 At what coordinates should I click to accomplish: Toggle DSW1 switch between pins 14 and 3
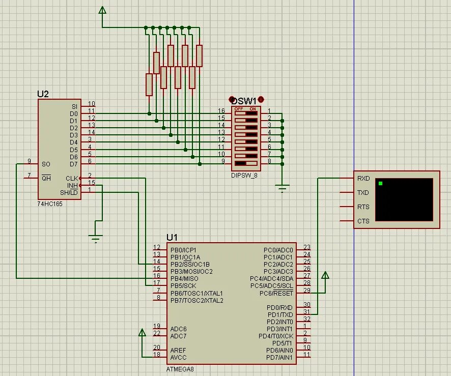pyautogui.click(x=246, y=127)
